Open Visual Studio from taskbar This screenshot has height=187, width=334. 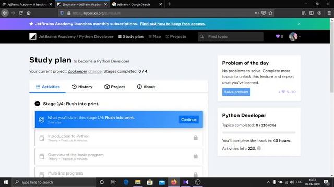coord(186,182)
